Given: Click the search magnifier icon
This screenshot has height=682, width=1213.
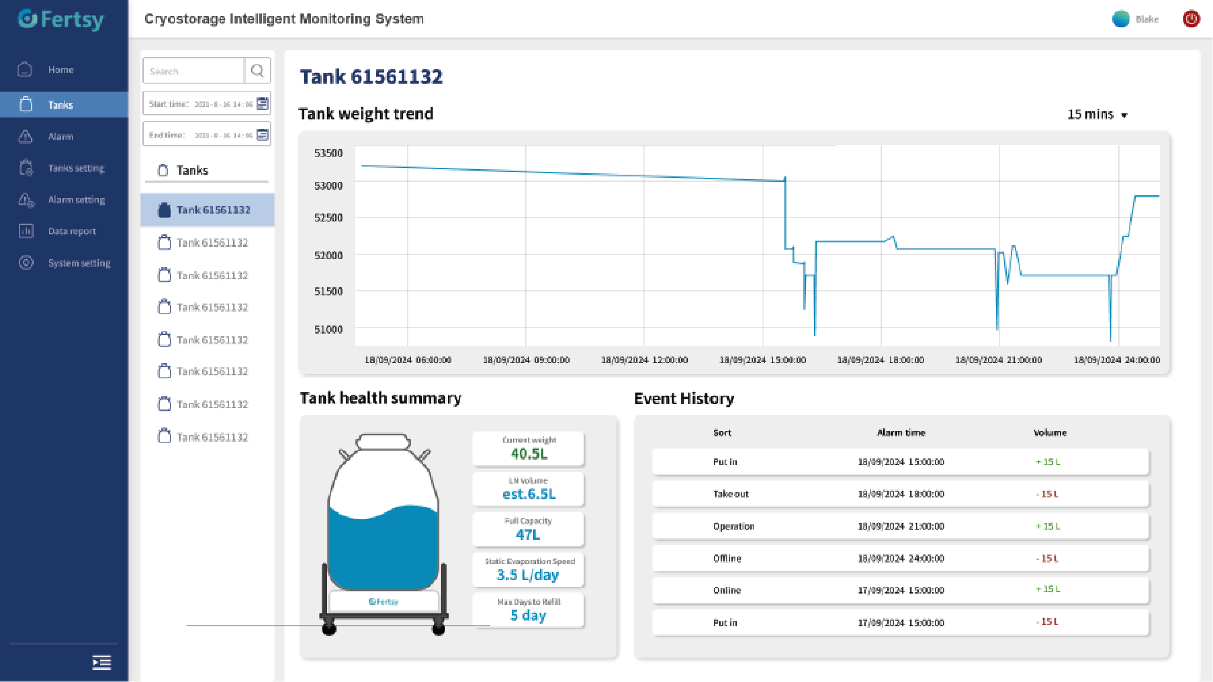Looking at the screenshot, I should click(x=257, y=70).
